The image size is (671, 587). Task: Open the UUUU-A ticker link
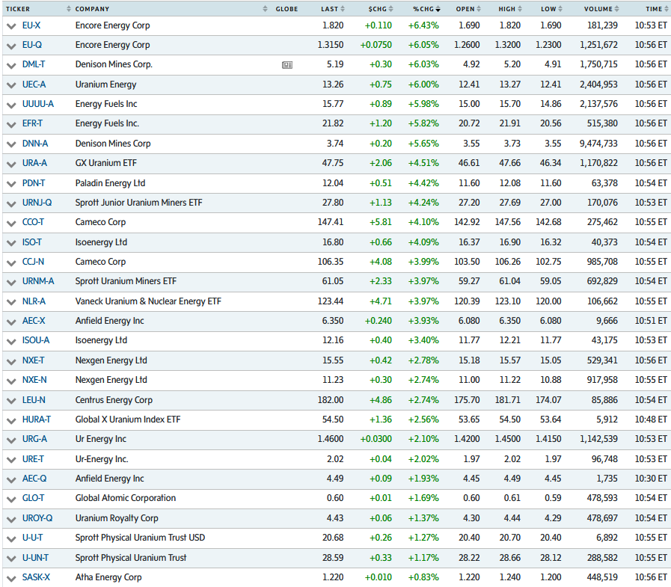click(x=38, y=104)
